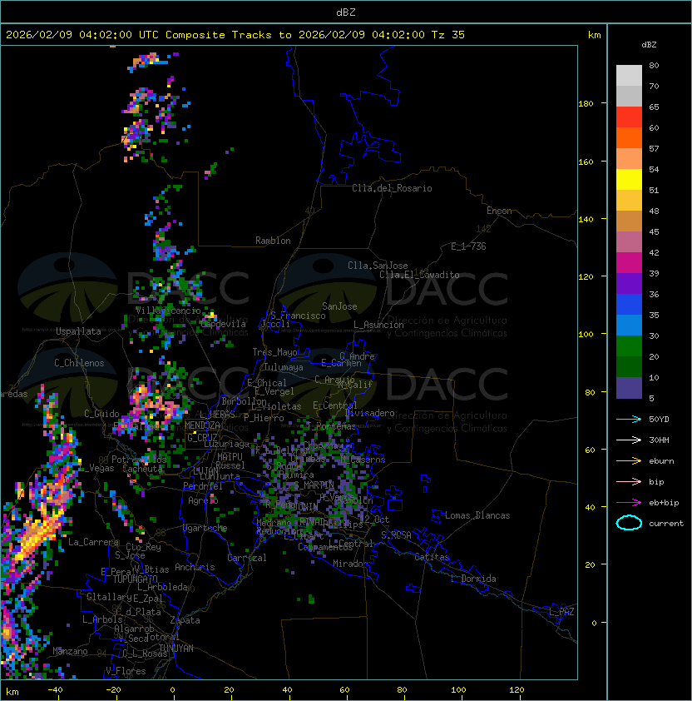Click the 'G_CRUZ' map label

(x=202, y=437)
